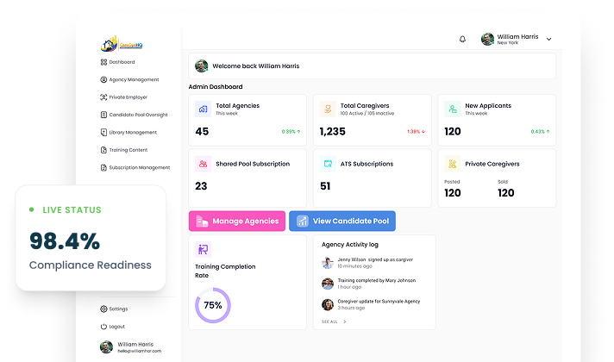Click the Agency Activity log heading
614x362 pixels.
pyautogui.click(x=350, y=245)
